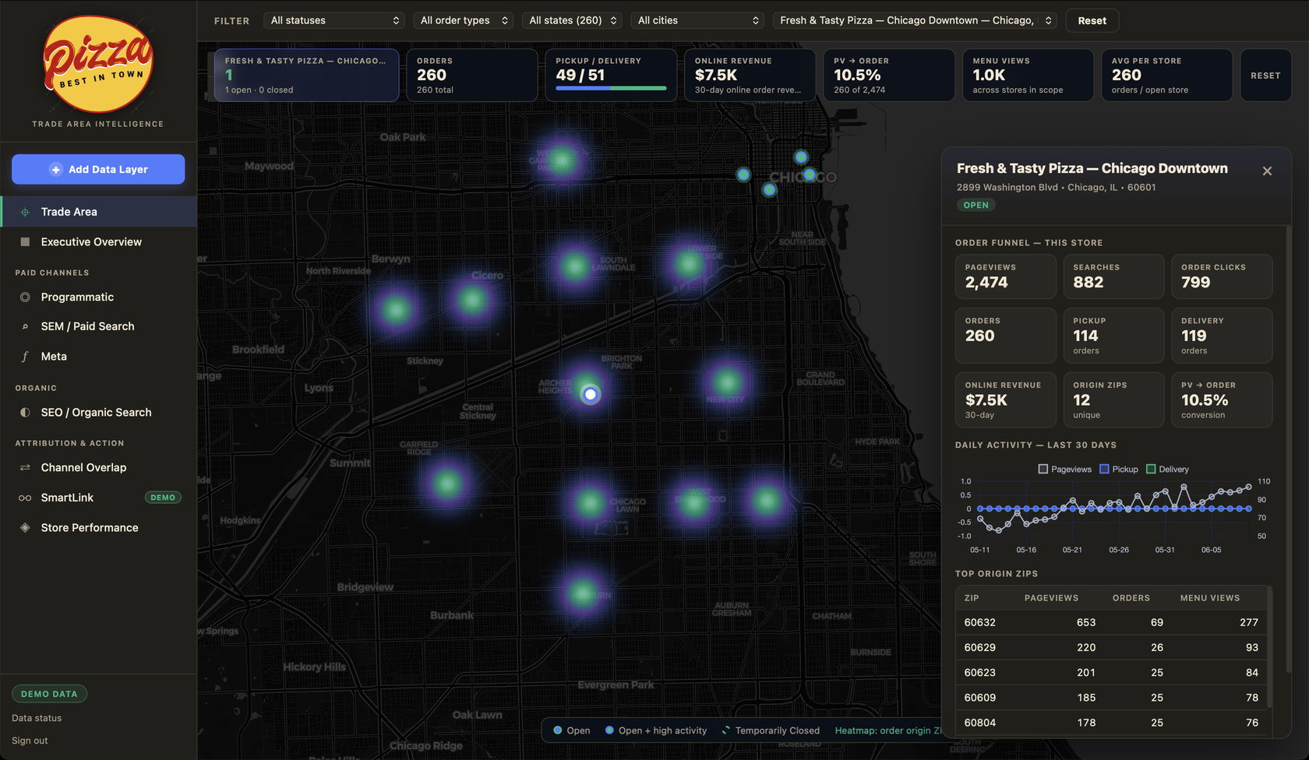
Task: Click the Searches 882 funnel card
Action: coord(1113,276)
